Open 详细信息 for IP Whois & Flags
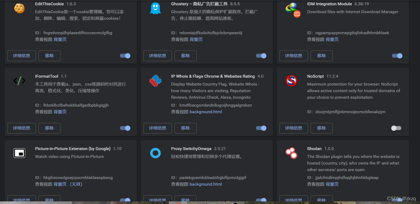 pyautogui.click(x=158, y=128)
